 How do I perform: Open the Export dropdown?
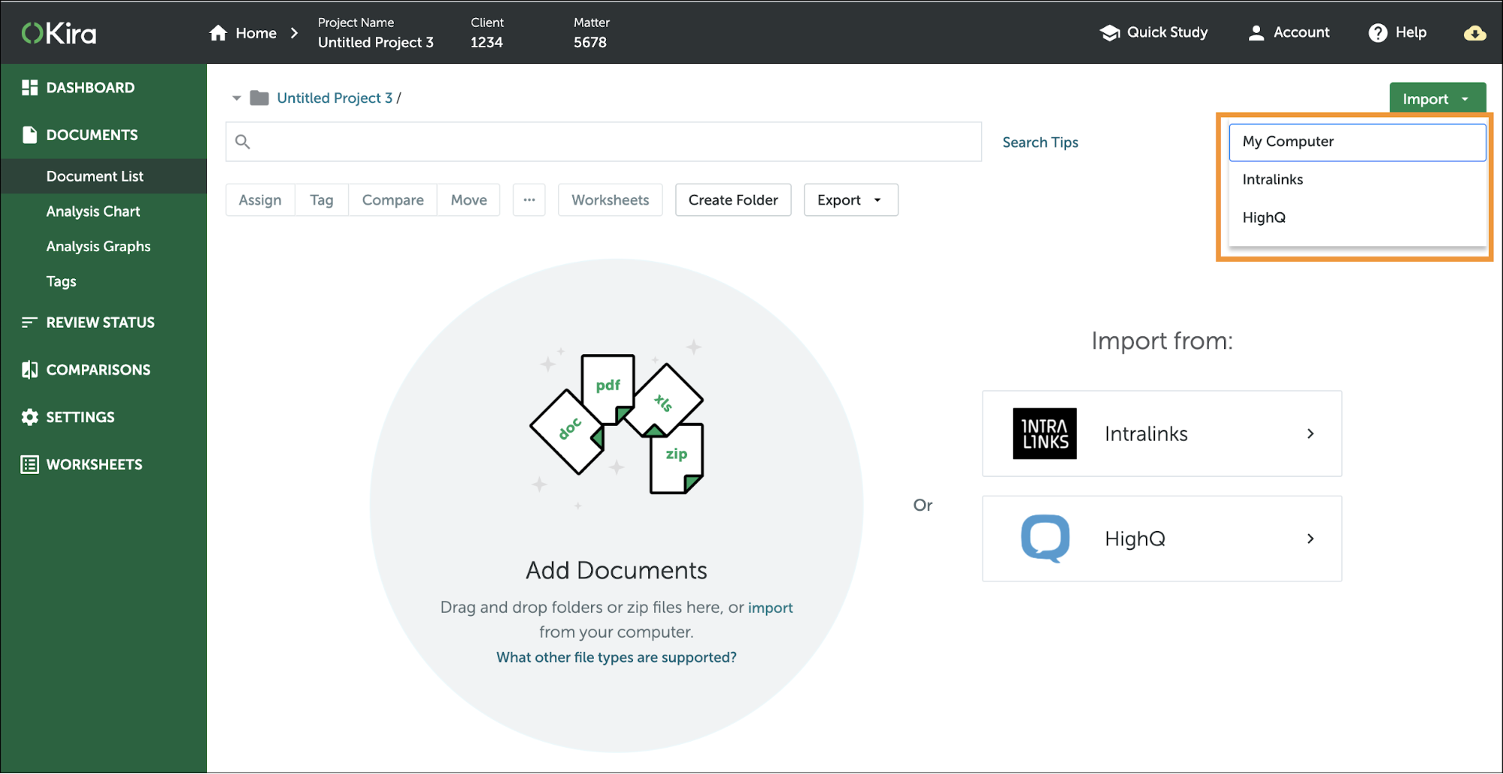point(850,200)
